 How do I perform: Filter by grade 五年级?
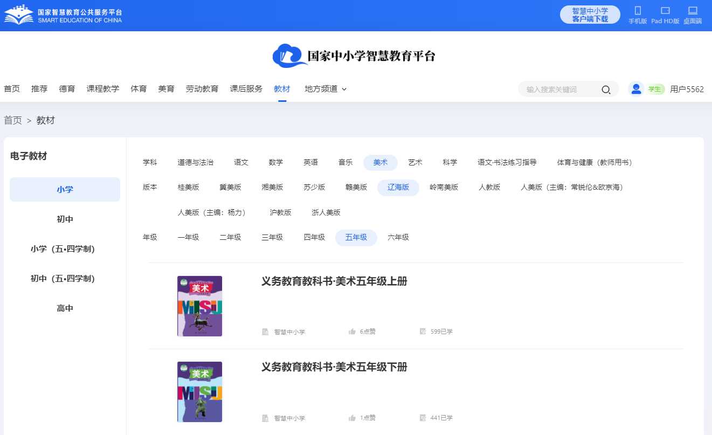pyautogui.click(x=356, y=238)
